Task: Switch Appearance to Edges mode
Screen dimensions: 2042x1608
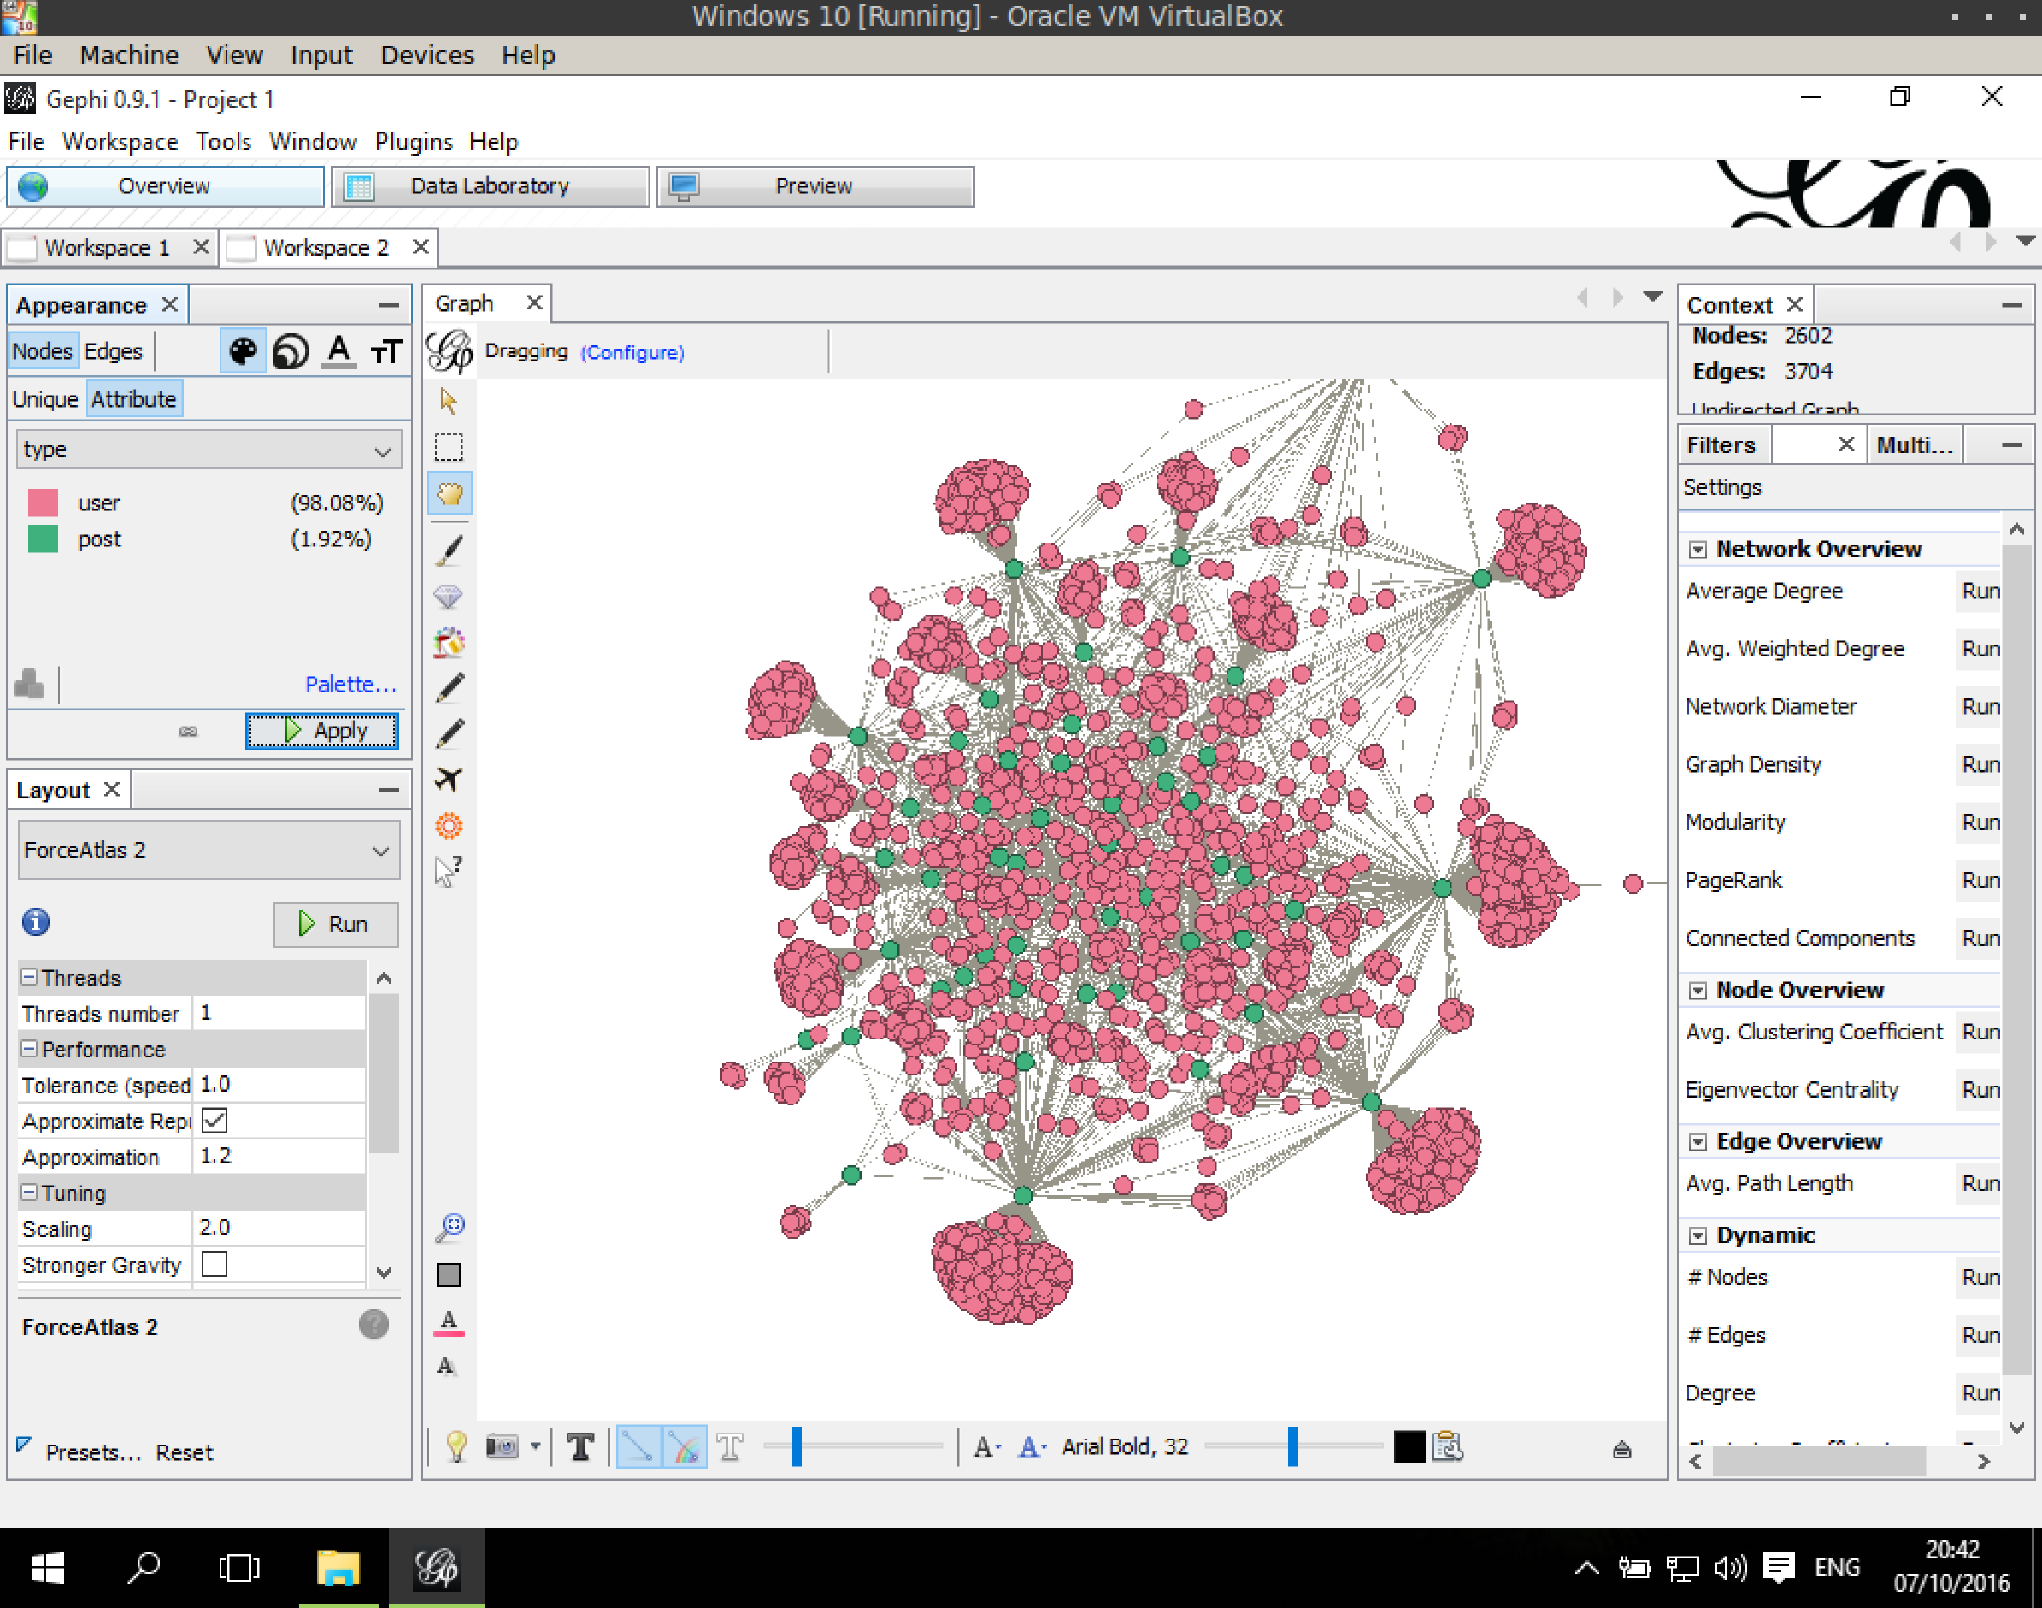Action: [x=113, y=351]
